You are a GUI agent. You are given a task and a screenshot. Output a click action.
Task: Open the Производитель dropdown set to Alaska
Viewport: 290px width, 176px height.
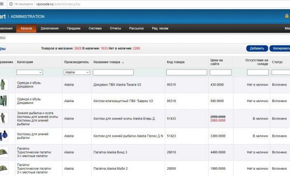77,73
